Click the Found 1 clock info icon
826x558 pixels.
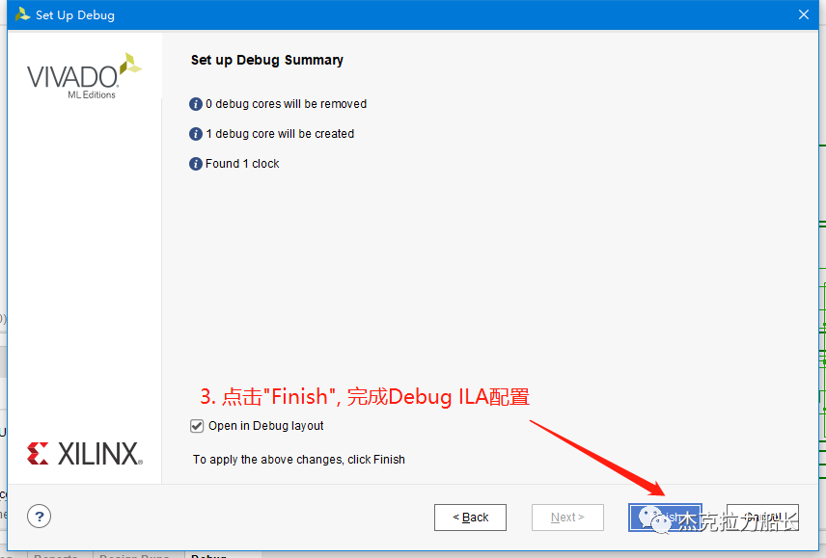196,164
